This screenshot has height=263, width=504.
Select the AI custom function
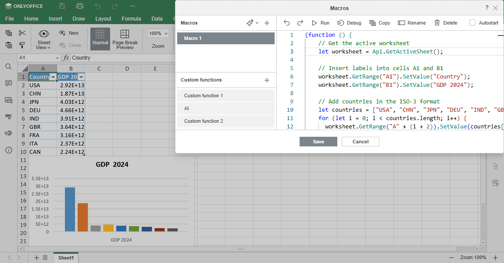[x=226, y=108]
